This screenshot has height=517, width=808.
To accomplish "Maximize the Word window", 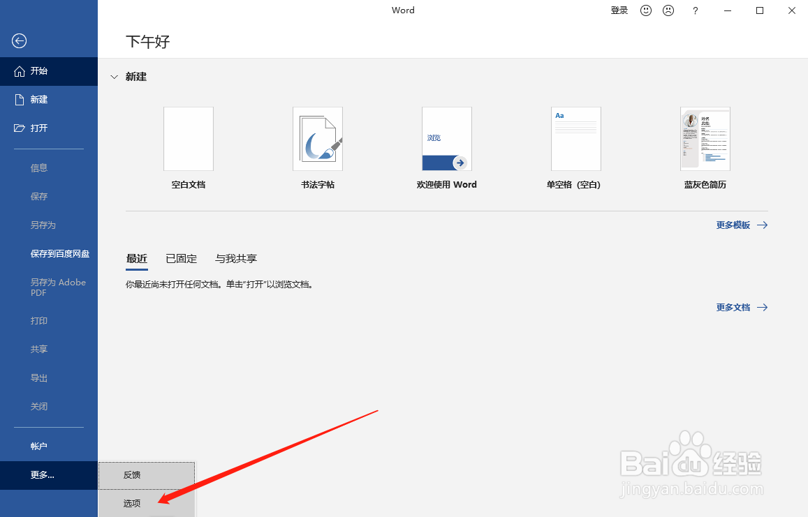I will [x=760, y=10].
